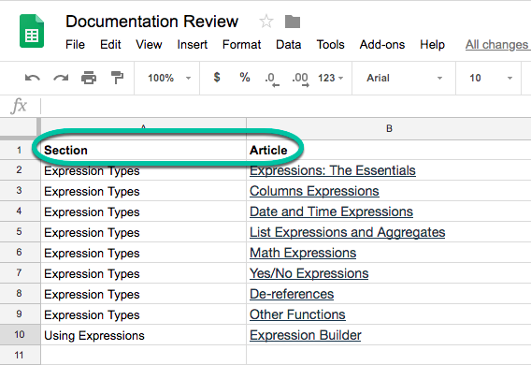
Task: Open the Arial font dropdown
Action: click(405, 78)
